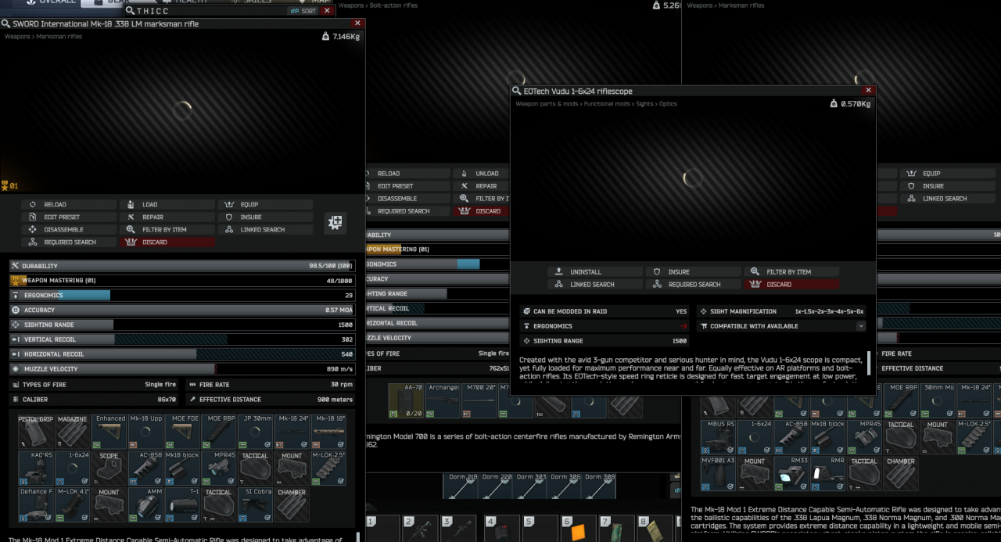Click REPAIR in the SWORD Mk-18 window
The width and height of the screenshot is (1001, 542).
coord(167,217)
